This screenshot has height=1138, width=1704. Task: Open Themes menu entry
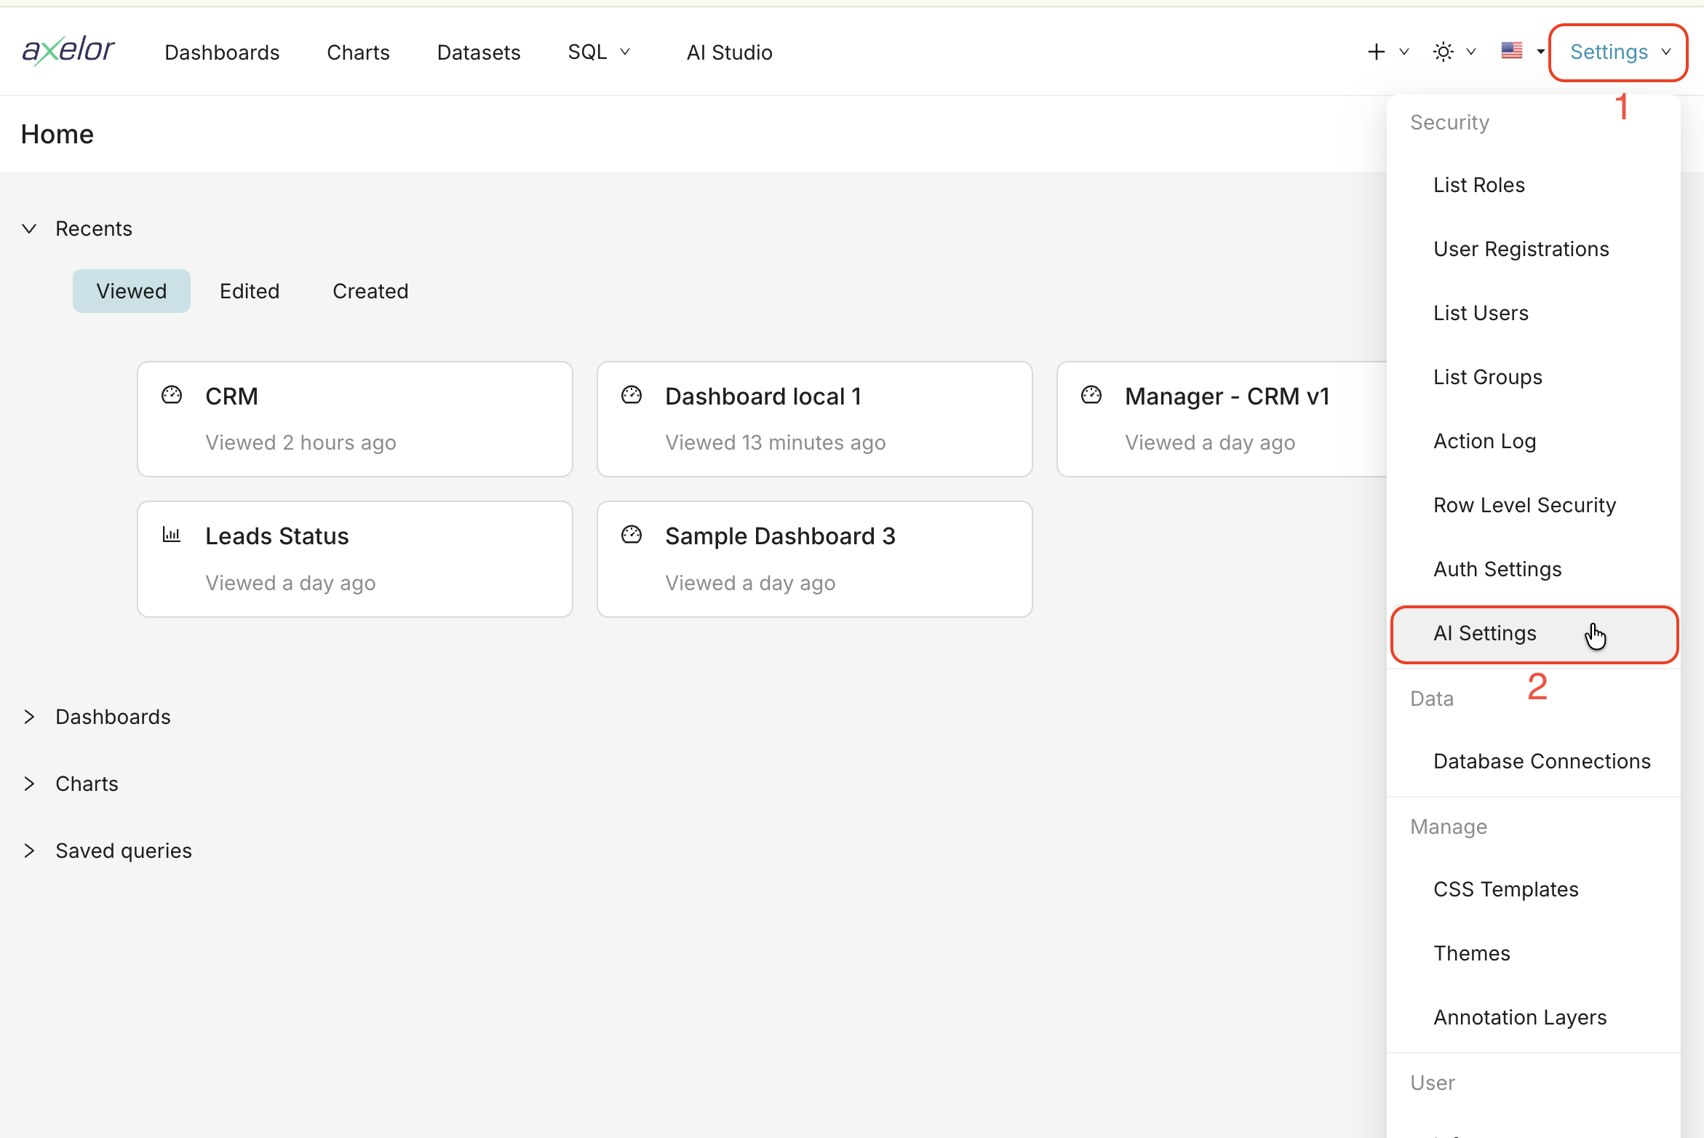pyautogui.click(x=1534, y=953)
